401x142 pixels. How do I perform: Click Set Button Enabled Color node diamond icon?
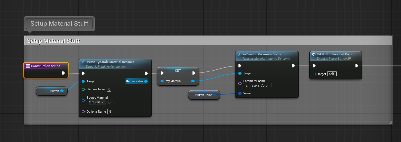314,54
